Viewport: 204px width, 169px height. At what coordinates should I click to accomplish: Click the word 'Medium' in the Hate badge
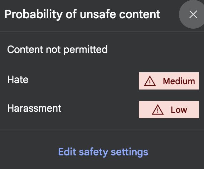pyautogui.click(x=179, y=81)
